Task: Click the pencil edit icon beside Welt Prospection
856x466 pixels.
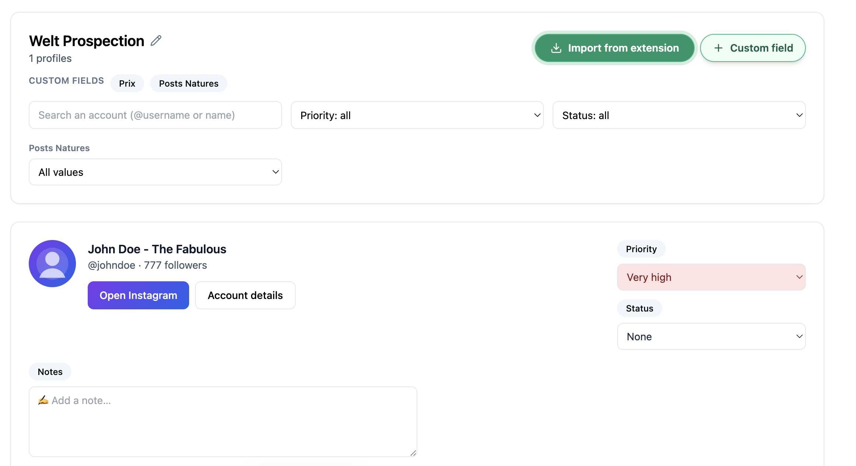Action: click(156, 41)
